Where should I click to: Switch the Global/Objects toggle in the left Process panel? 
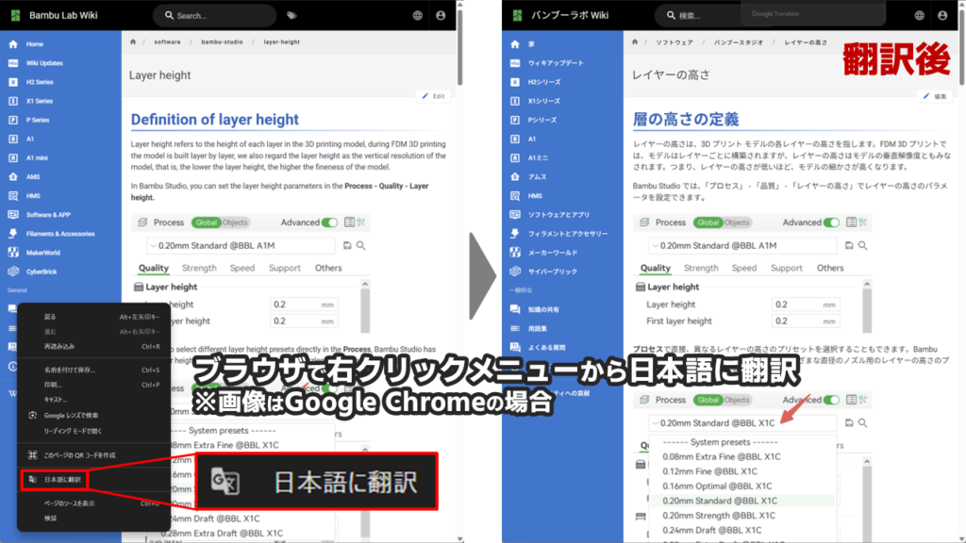pyautogui.click(x=221, y=222)
